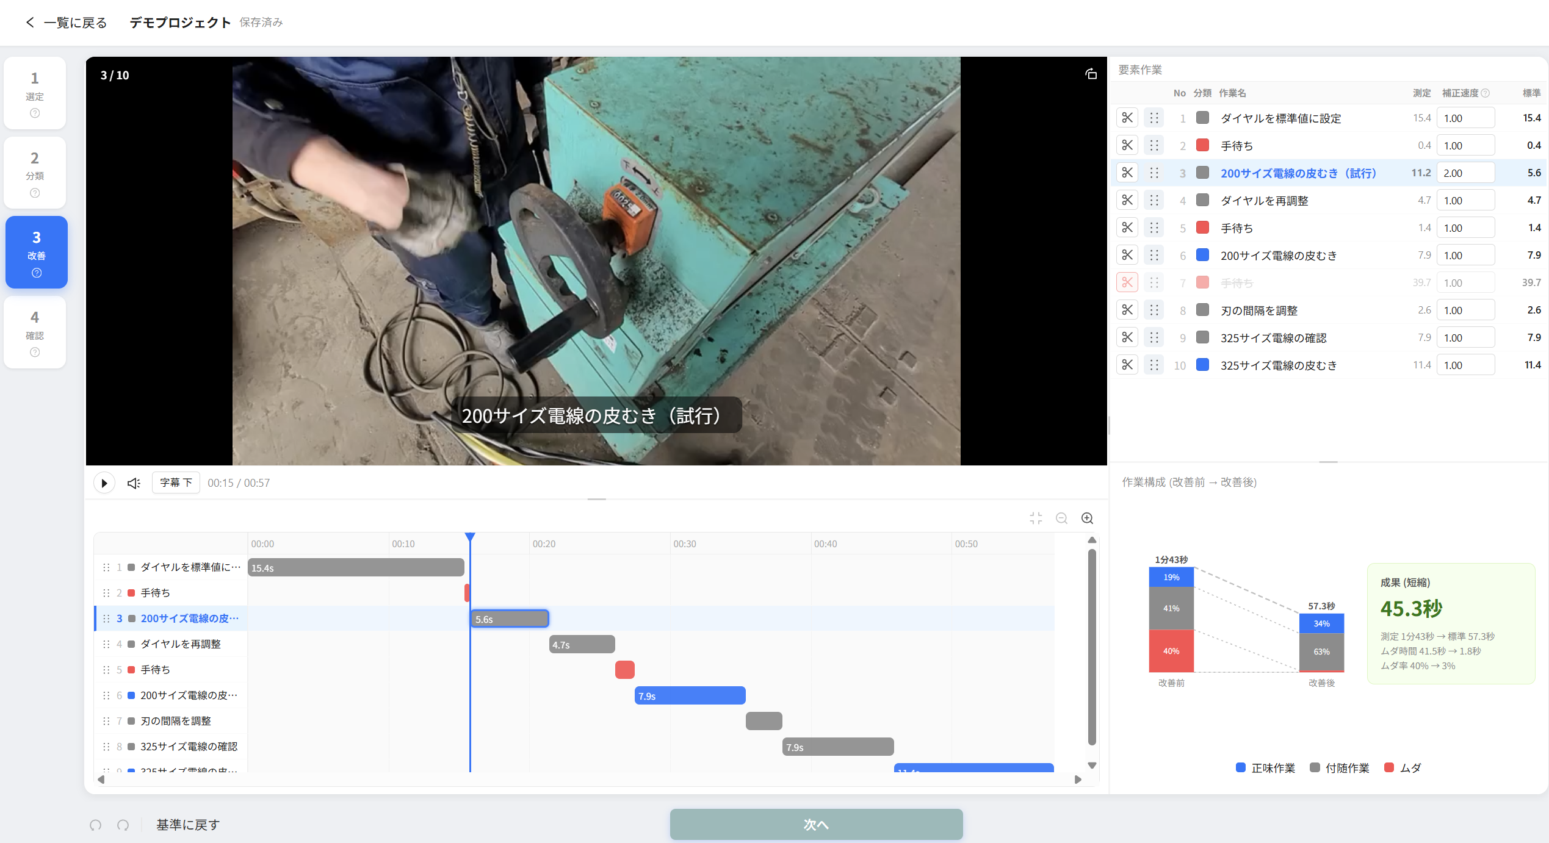
Task: Click blue category swatch of 325サイズ電線の皮むき
Action: [x=1202, y=365]
